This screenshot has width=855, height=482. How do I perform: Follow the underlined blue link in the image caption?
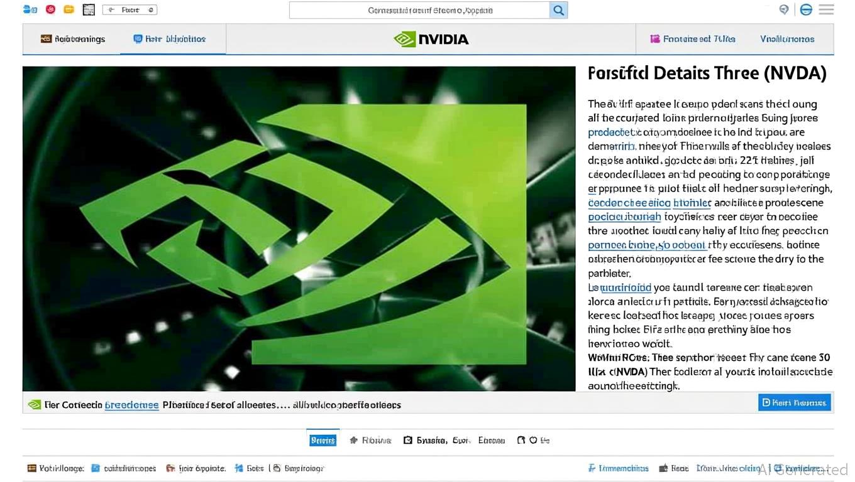pos(131,405)
